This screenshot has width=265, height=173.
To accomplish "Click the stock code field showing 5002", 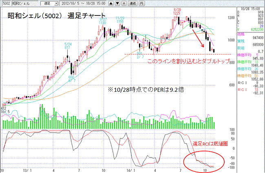I will tap(6, 3).
